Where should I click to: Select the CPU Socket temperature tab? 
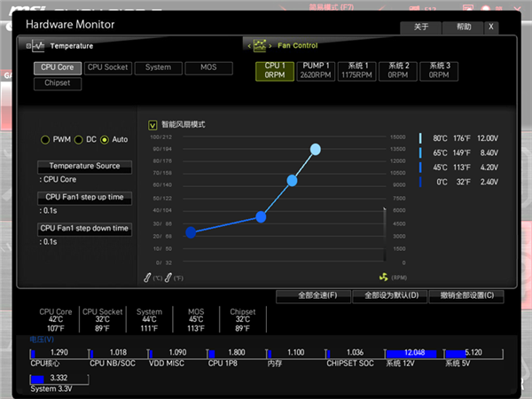107,67
